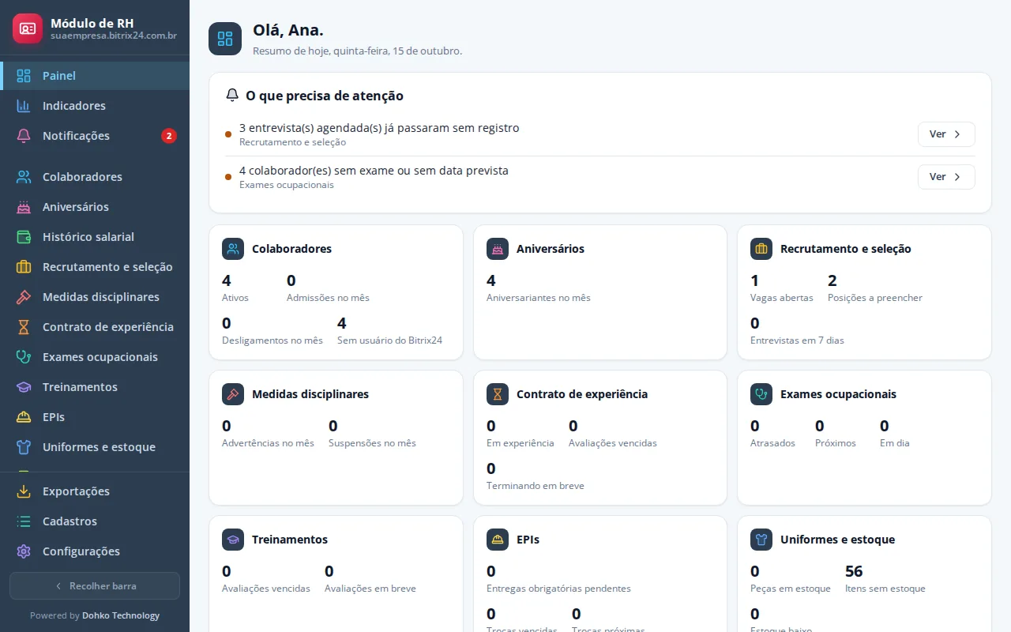Click the Treinamentos card heading

coord(290,540)
